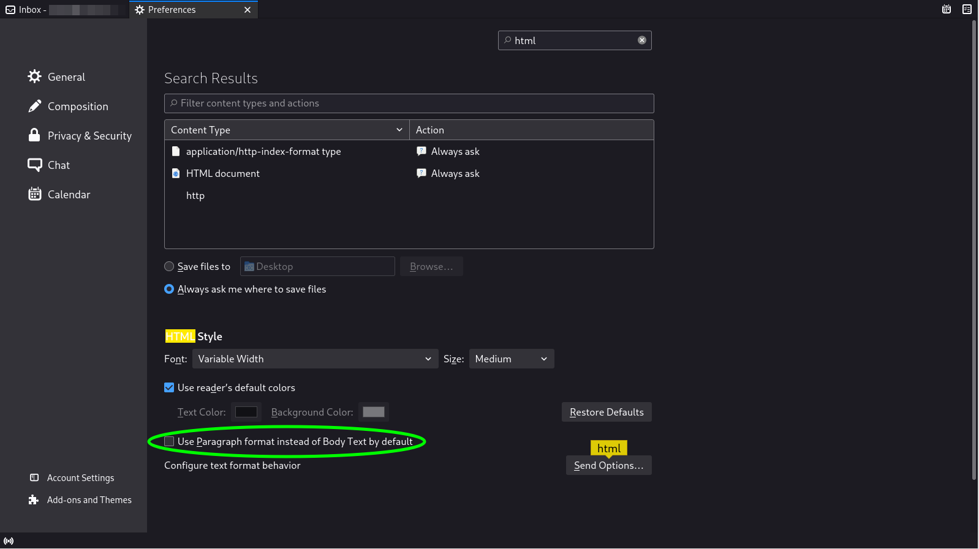Open the Chat bubble icon
Viewport: 979px width, 549px height.
(x=34, y=165)
